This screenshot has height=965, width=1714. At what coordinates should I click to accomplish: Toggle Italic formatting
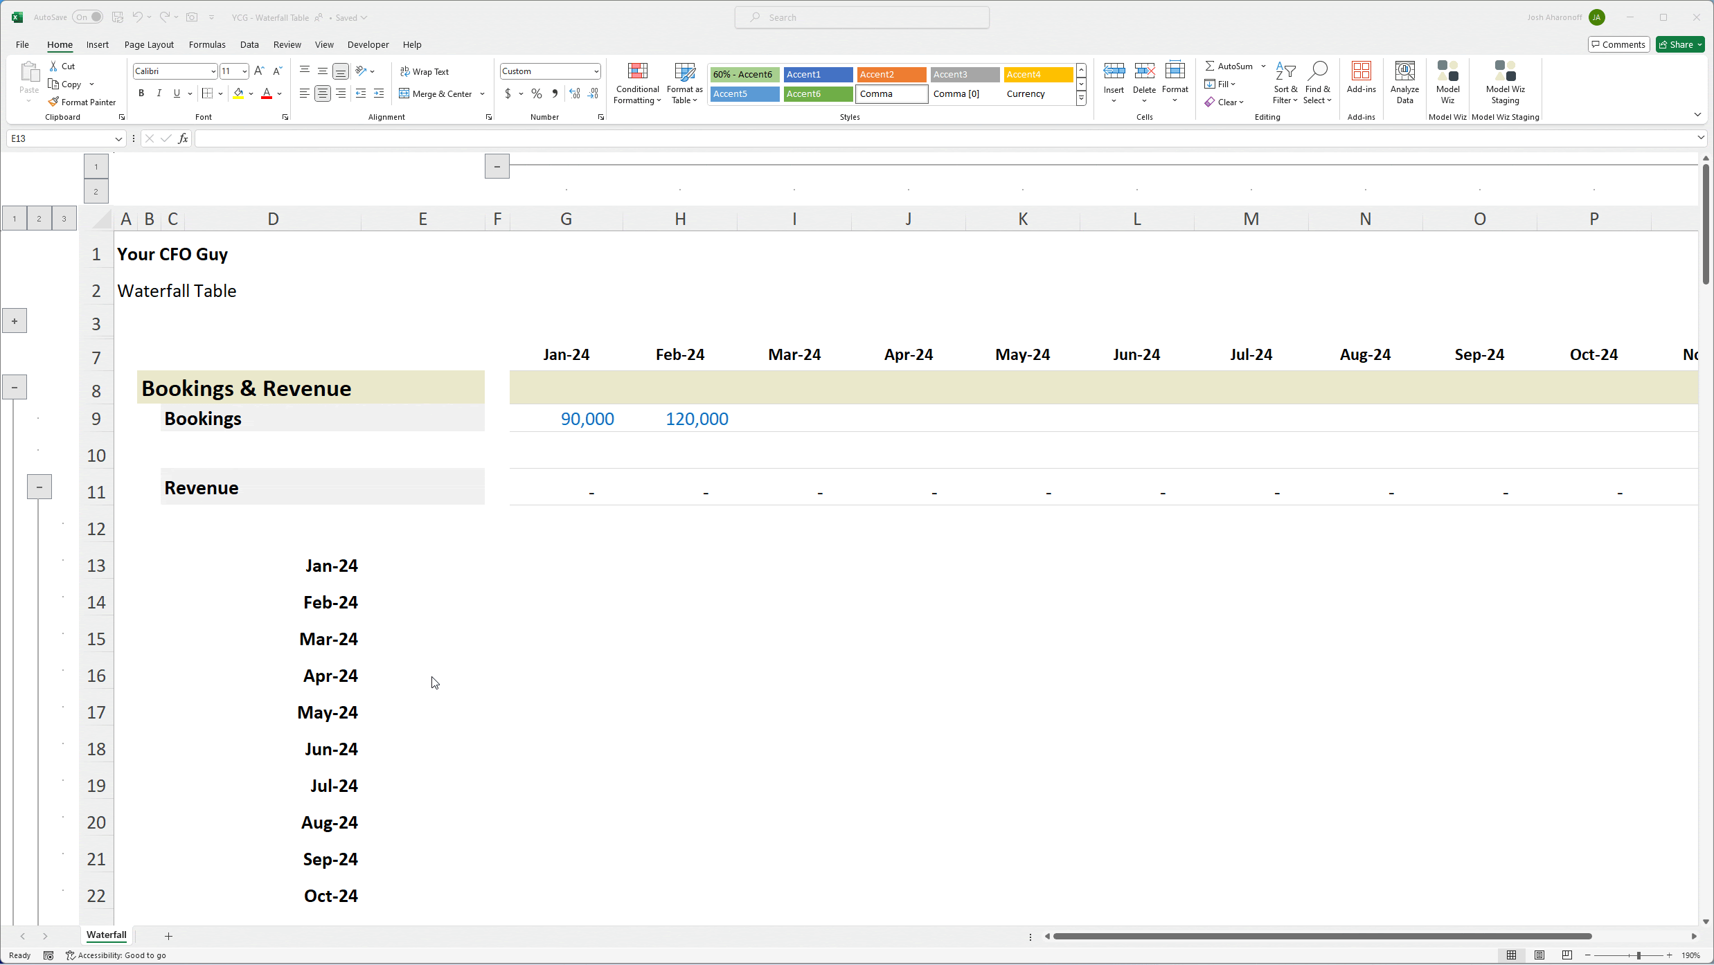click(159, 93)
